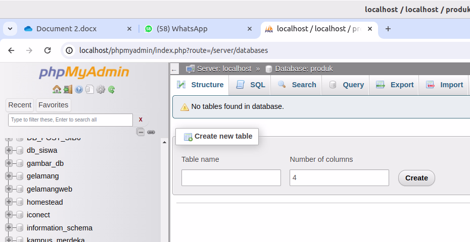The height and width of the screenshot is (242, 470).
Task: Collapse all navigation tree minus icon
Action: [140, 132]
